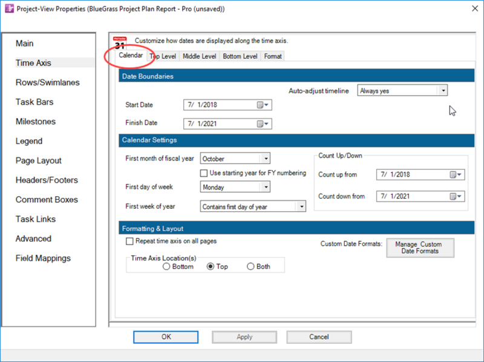Select Legend in the sidebar

(x=29, y=141)
